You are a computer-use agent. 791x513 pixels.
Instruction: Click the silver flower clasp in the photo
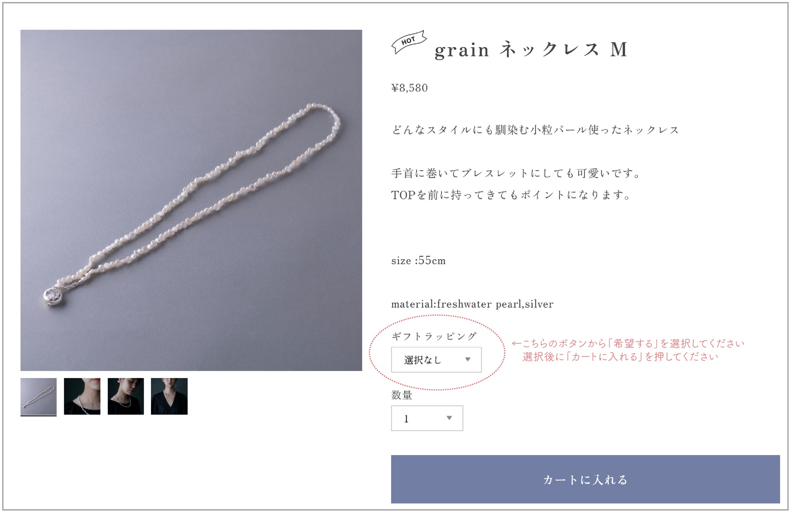(53, 296)
